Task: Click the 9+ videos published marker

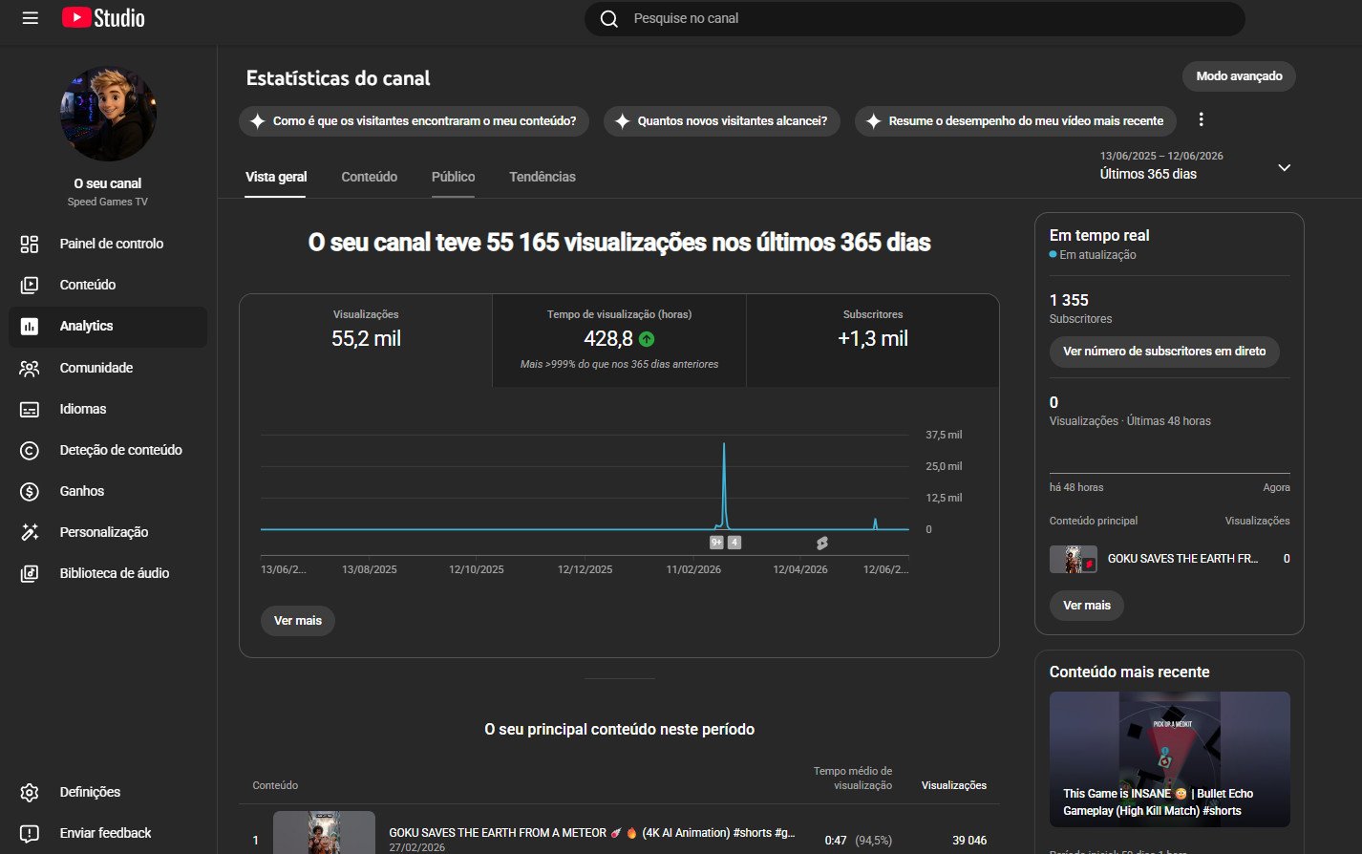Action: [716, 542]
